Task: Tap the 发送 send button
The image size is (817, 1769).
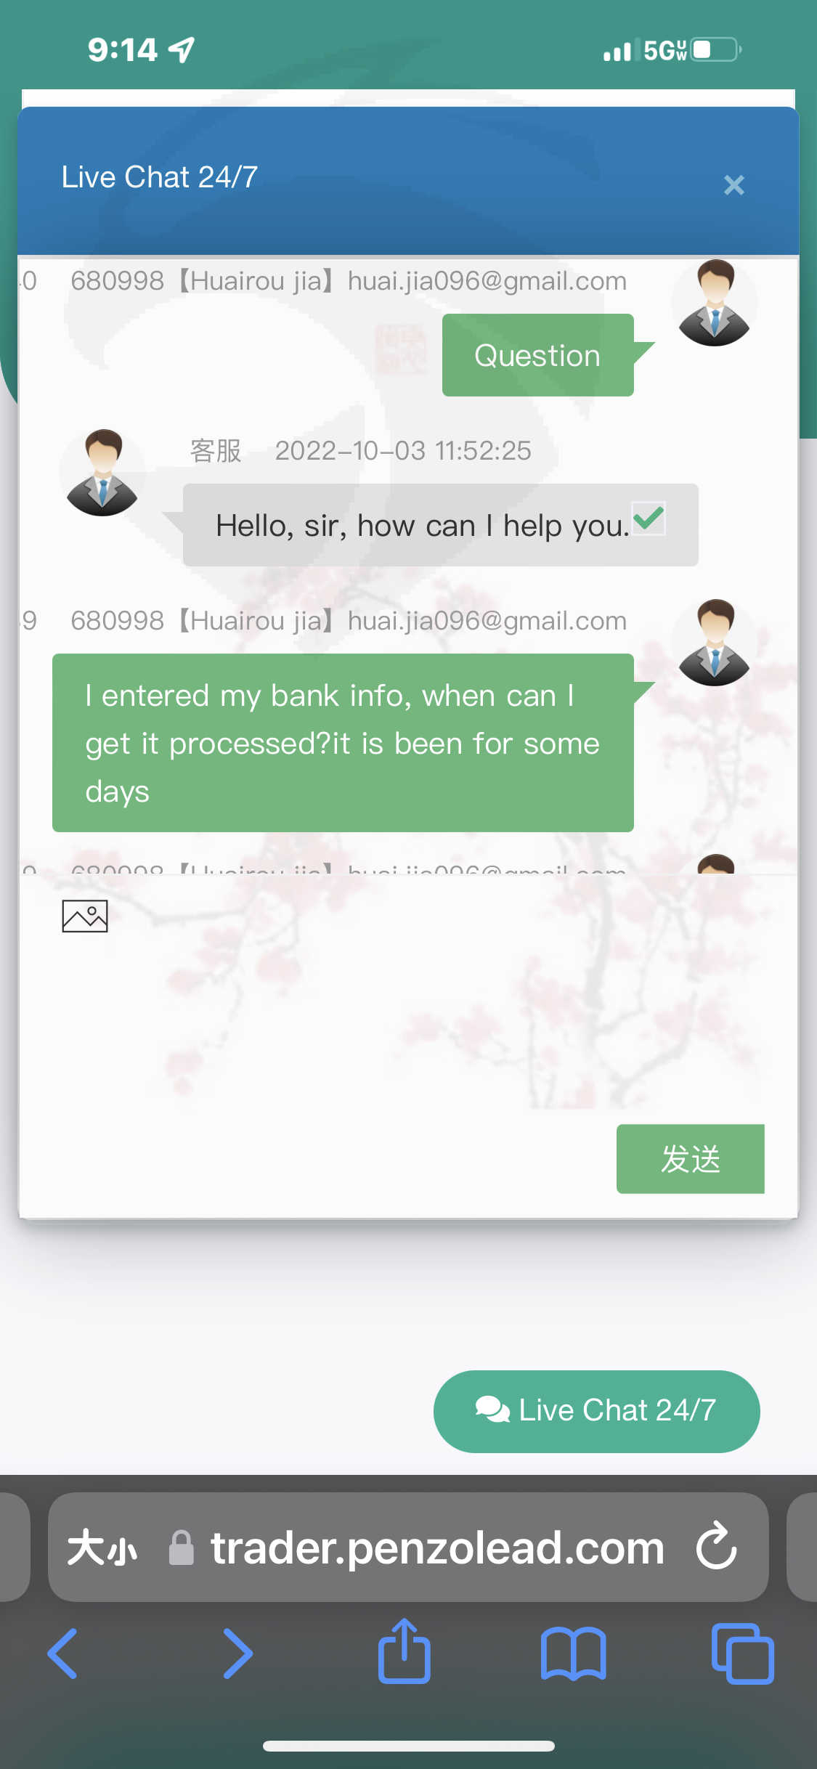Action: (x=690, y=1158)
